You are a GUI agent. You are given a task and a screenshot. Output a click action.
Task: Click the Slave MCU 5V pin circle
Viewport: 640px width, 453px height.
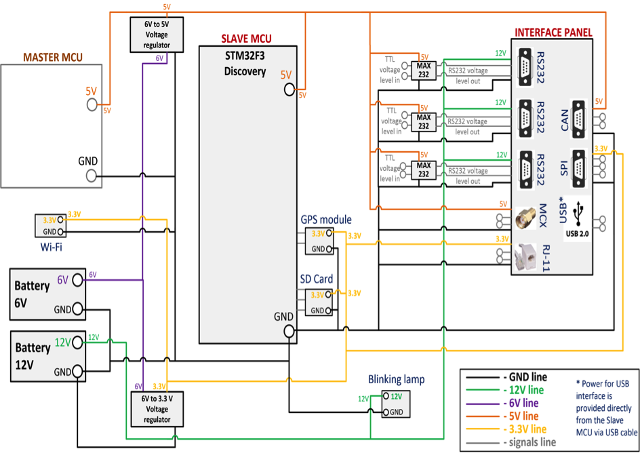(x=289, y=89)
